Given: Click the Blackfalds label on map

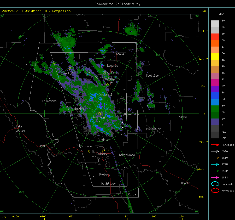Looking at the screenshot, I should [111, 72].
